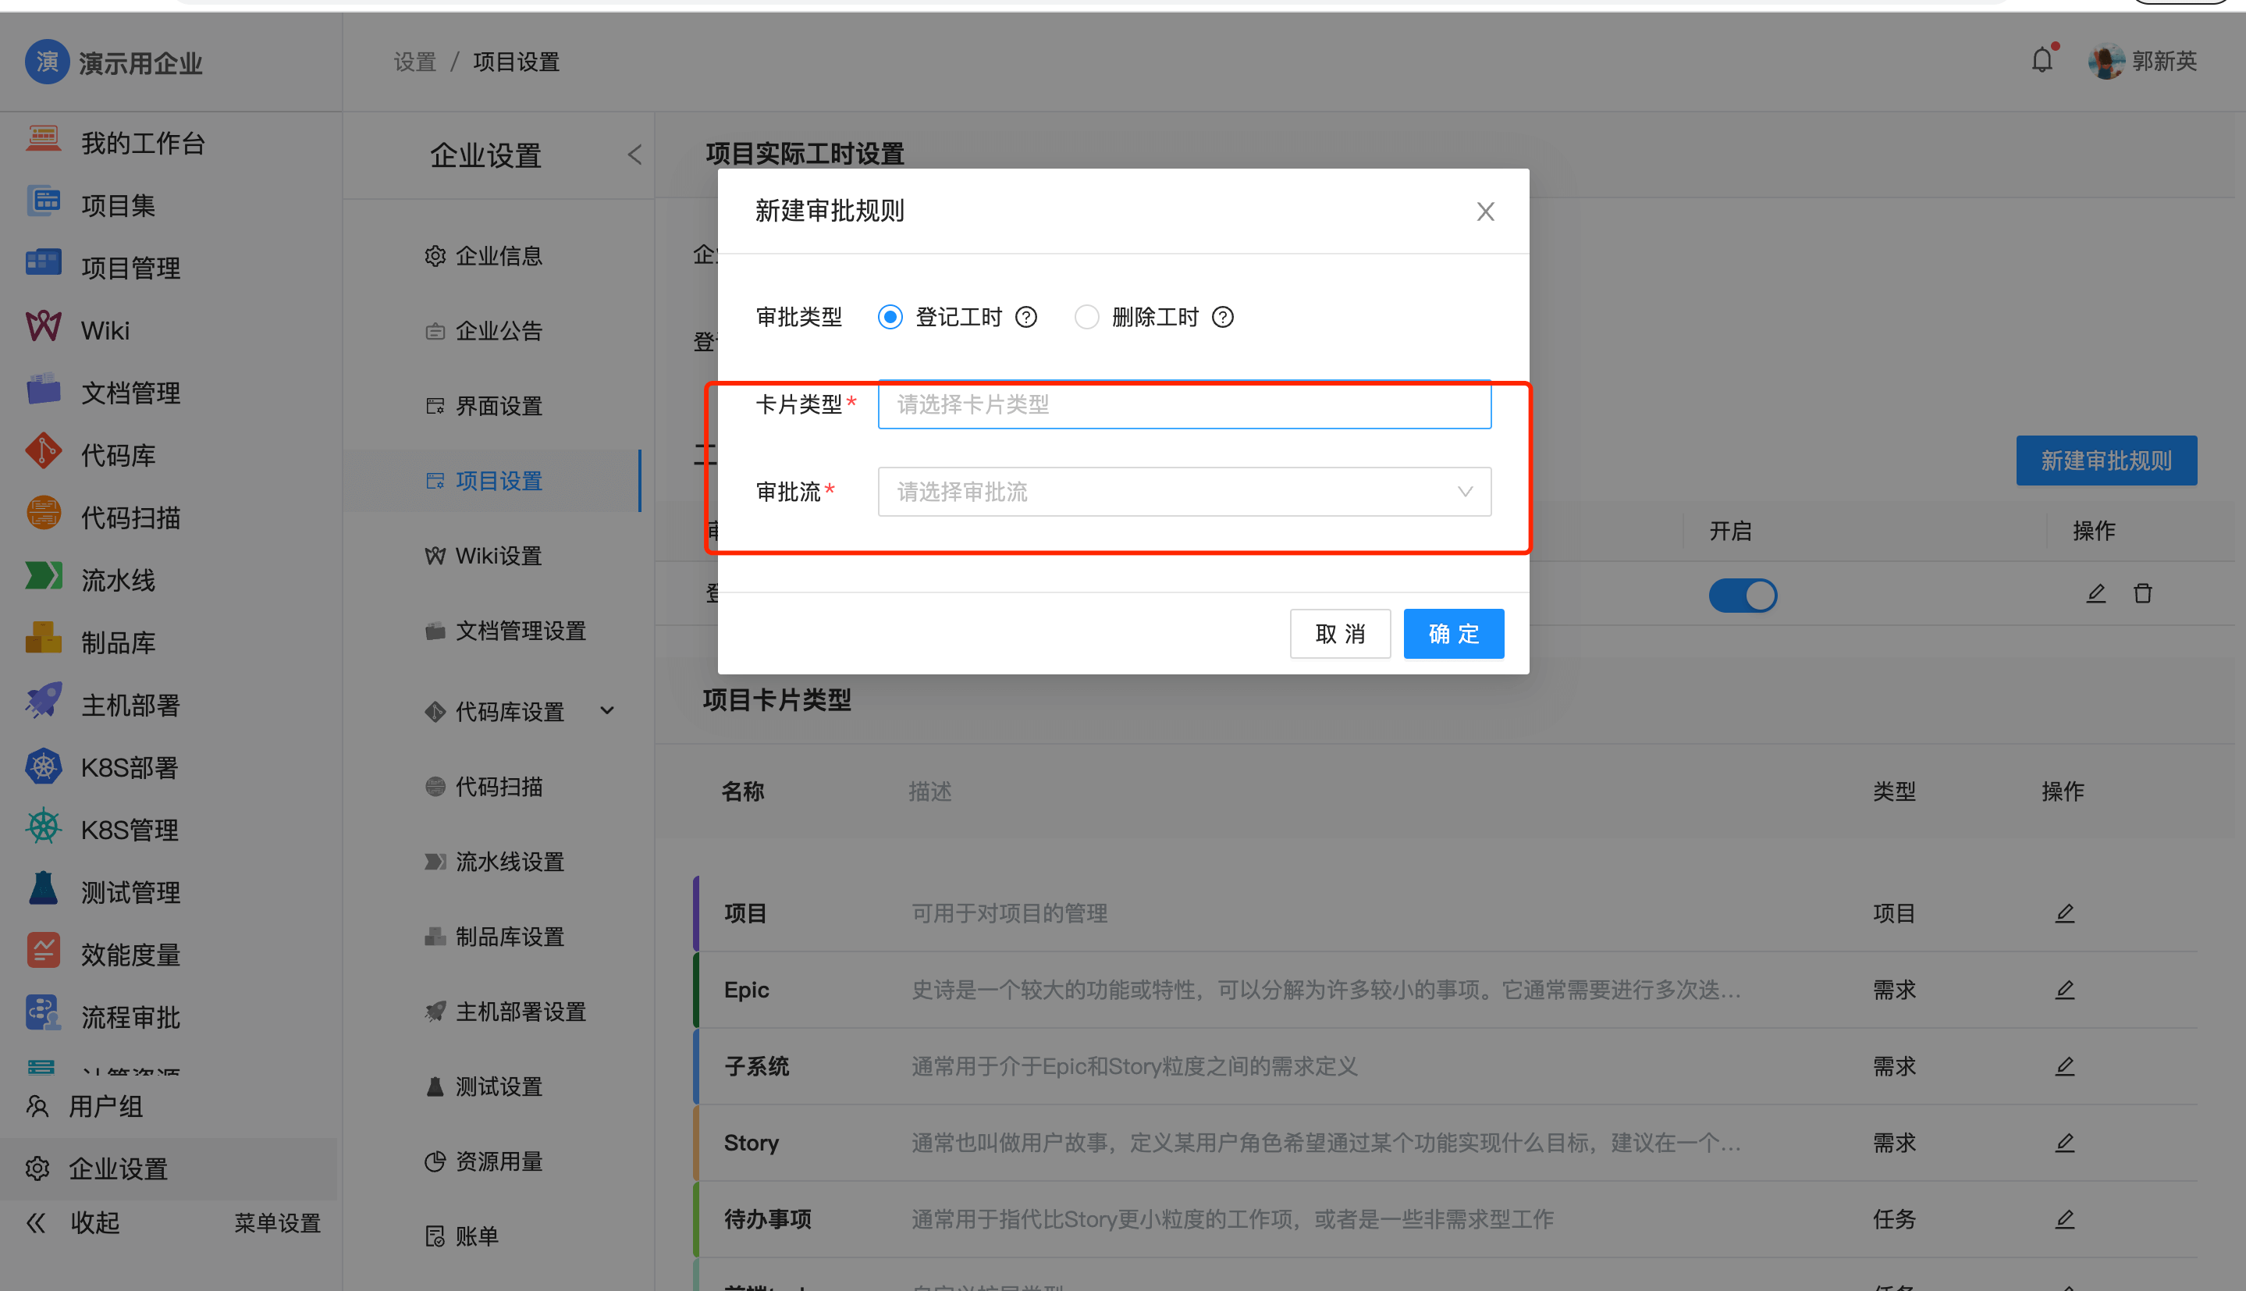Go to 界面设置 menu item
2246x1291 pixels.
pyautogui.click(x=498, y=406)
